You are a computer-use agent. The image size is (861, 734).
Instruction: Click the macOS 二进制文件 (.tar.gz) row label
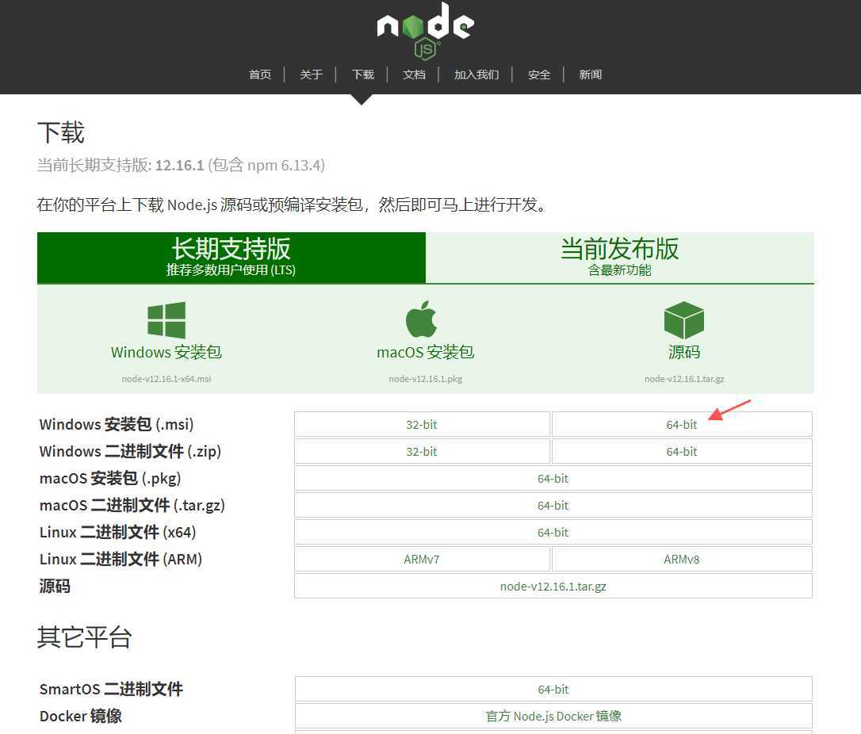coord(132,505)
